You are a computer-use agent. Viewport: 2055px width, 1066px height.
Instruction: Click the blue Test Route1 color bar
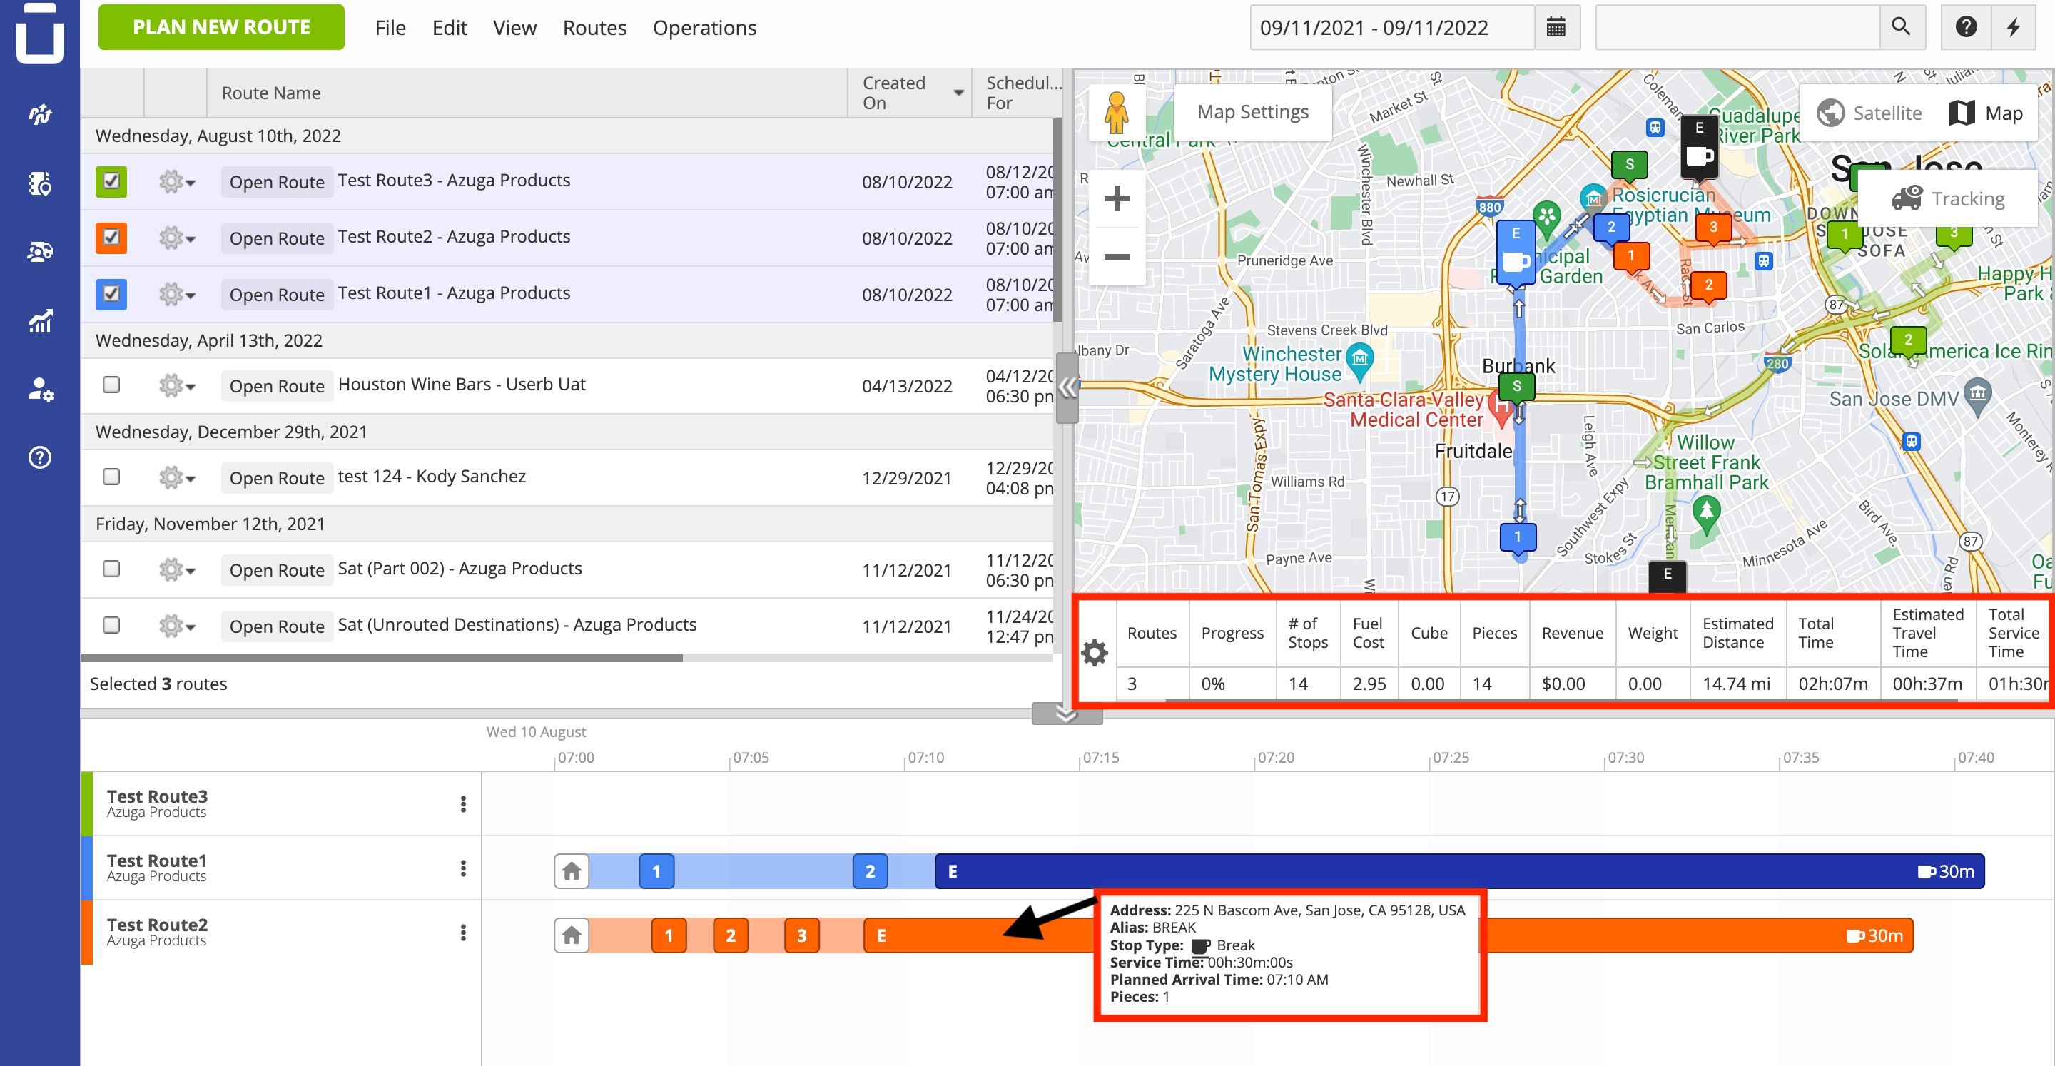tap(87, 868)
